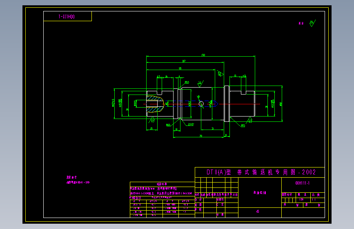The image size is (354, 229).
Task: Click the "70" dimension below the shaft
Action: (201, 136)
